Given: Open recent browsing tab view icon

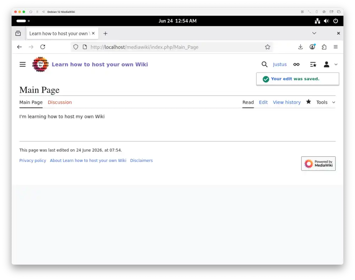Looking at the screenshot, I should (x=18, y=33).
